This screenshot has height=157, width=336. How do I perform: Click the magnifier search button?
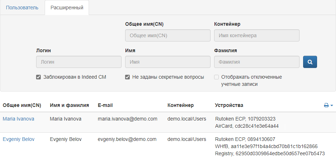coord(310,62)
